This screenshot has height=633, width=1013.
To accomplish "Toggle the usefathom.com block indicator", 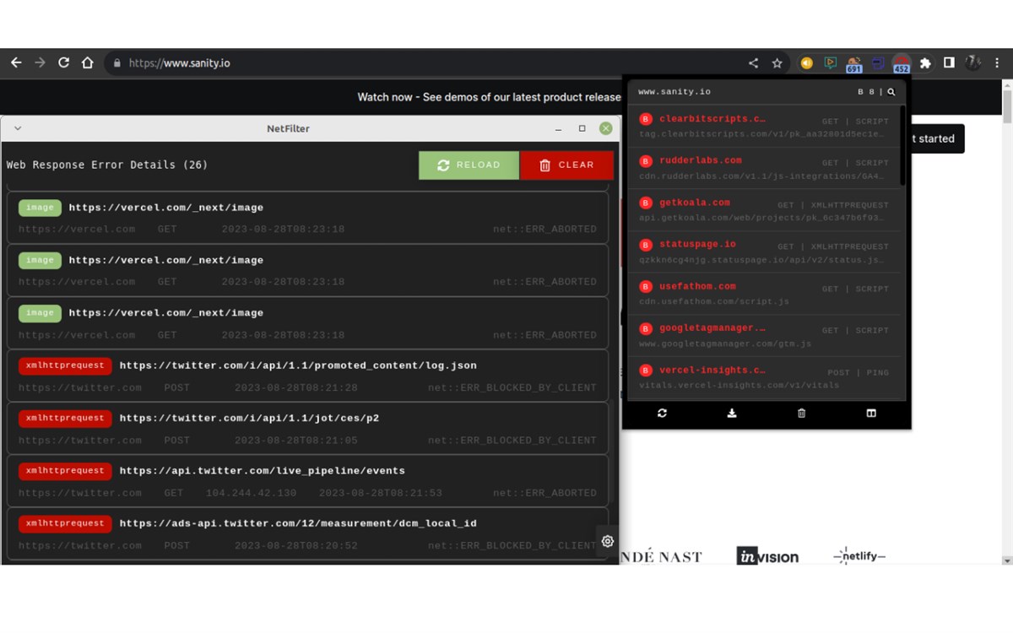I will tap(644, 286).
